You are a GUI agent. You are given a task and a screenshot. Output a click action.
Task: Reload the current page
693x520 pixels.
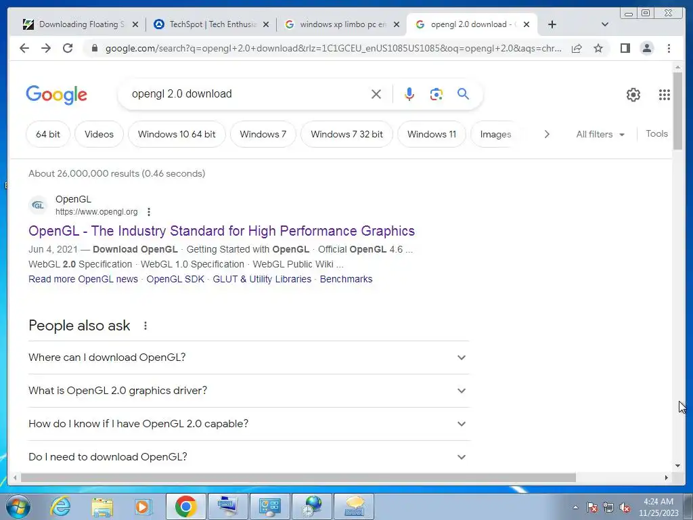68,48
